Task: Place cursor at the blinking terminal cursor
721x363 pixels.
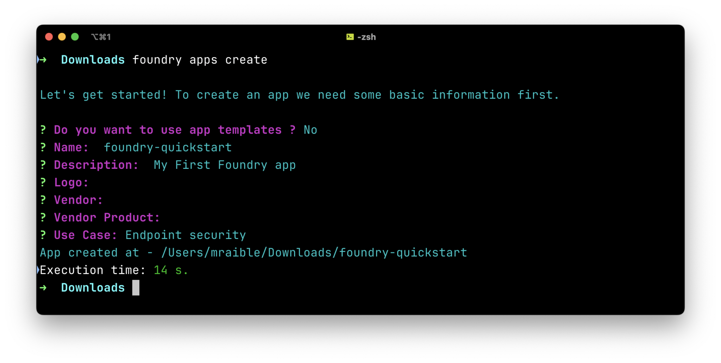Action: click(x=136, y=288)
